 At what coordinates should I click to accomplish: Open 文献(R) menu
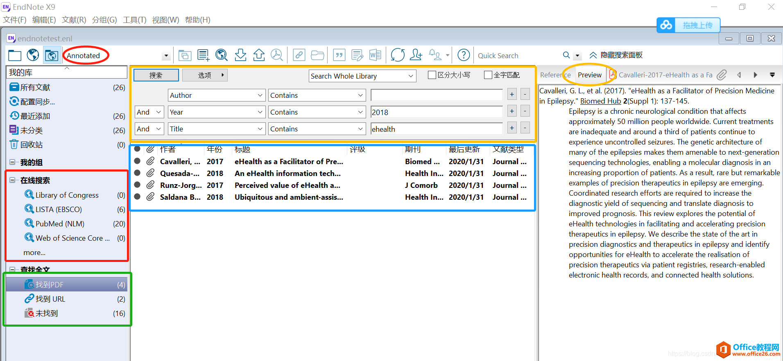point(74,20)
